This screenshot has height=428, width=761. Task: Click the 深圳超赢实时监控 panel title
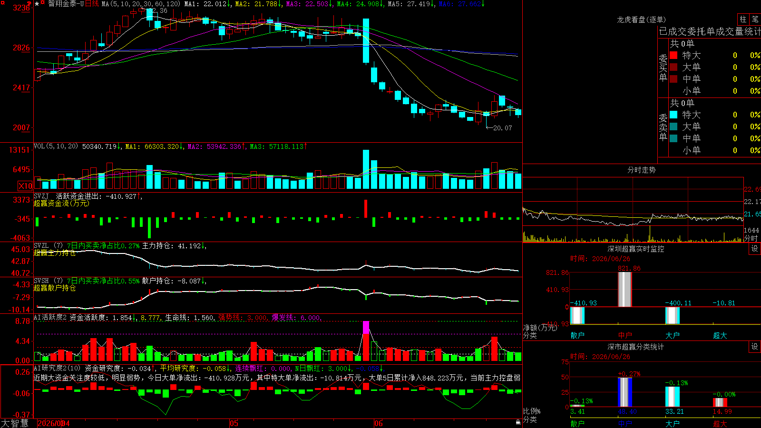point(635,249)
